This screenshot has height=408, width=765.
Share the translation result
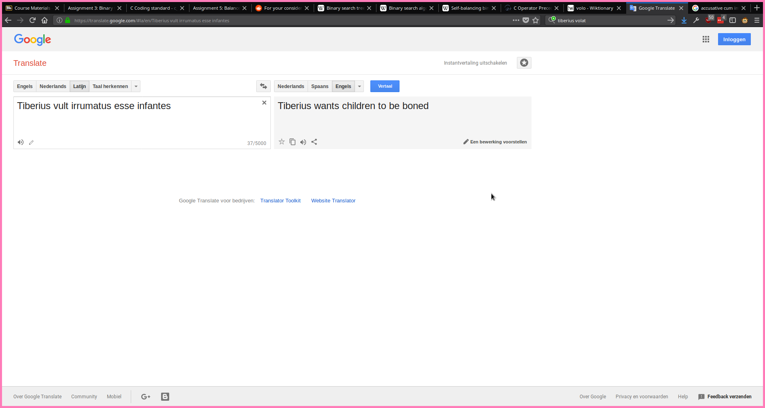coord(314,142)
